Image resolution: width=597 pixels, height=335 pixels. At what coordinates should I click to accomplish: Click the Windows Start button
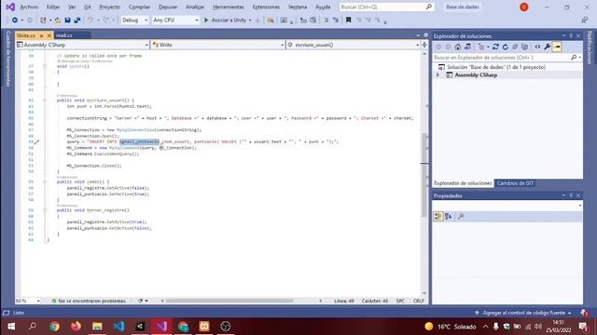[x=11, y=327]
